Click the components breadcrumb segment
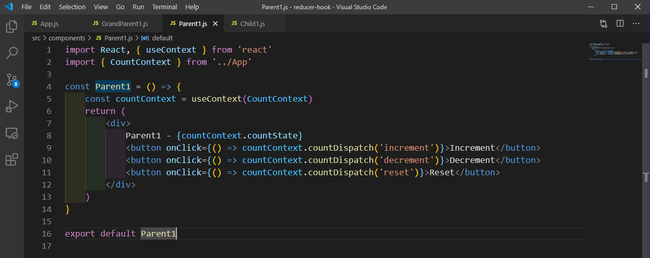This screenshot has height=258, width=650. [66, 38]
